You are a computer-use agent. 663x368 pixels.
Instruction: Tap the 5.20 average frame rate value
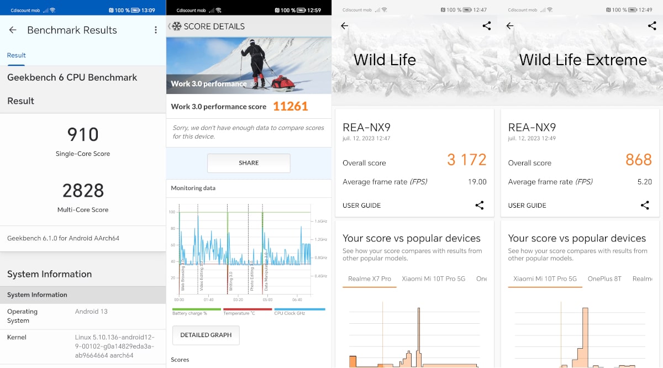645,182
